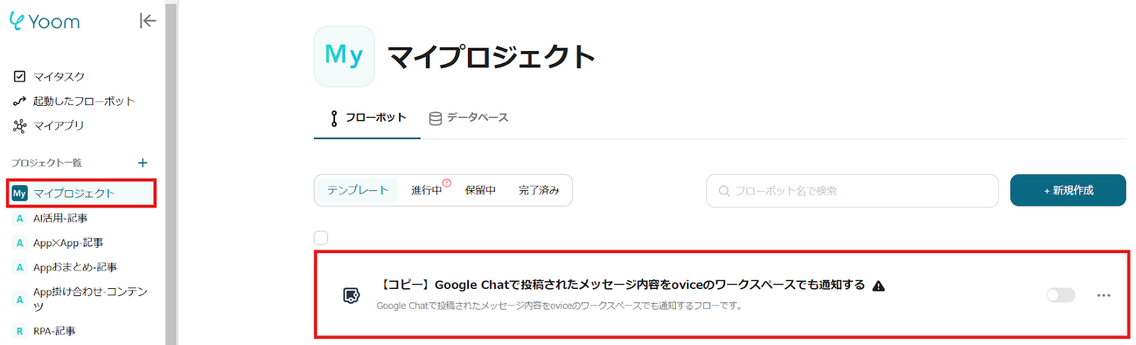Open the Appおまとめ-記事 project
Screen dimensions: 1136x345
click(75, 268)
